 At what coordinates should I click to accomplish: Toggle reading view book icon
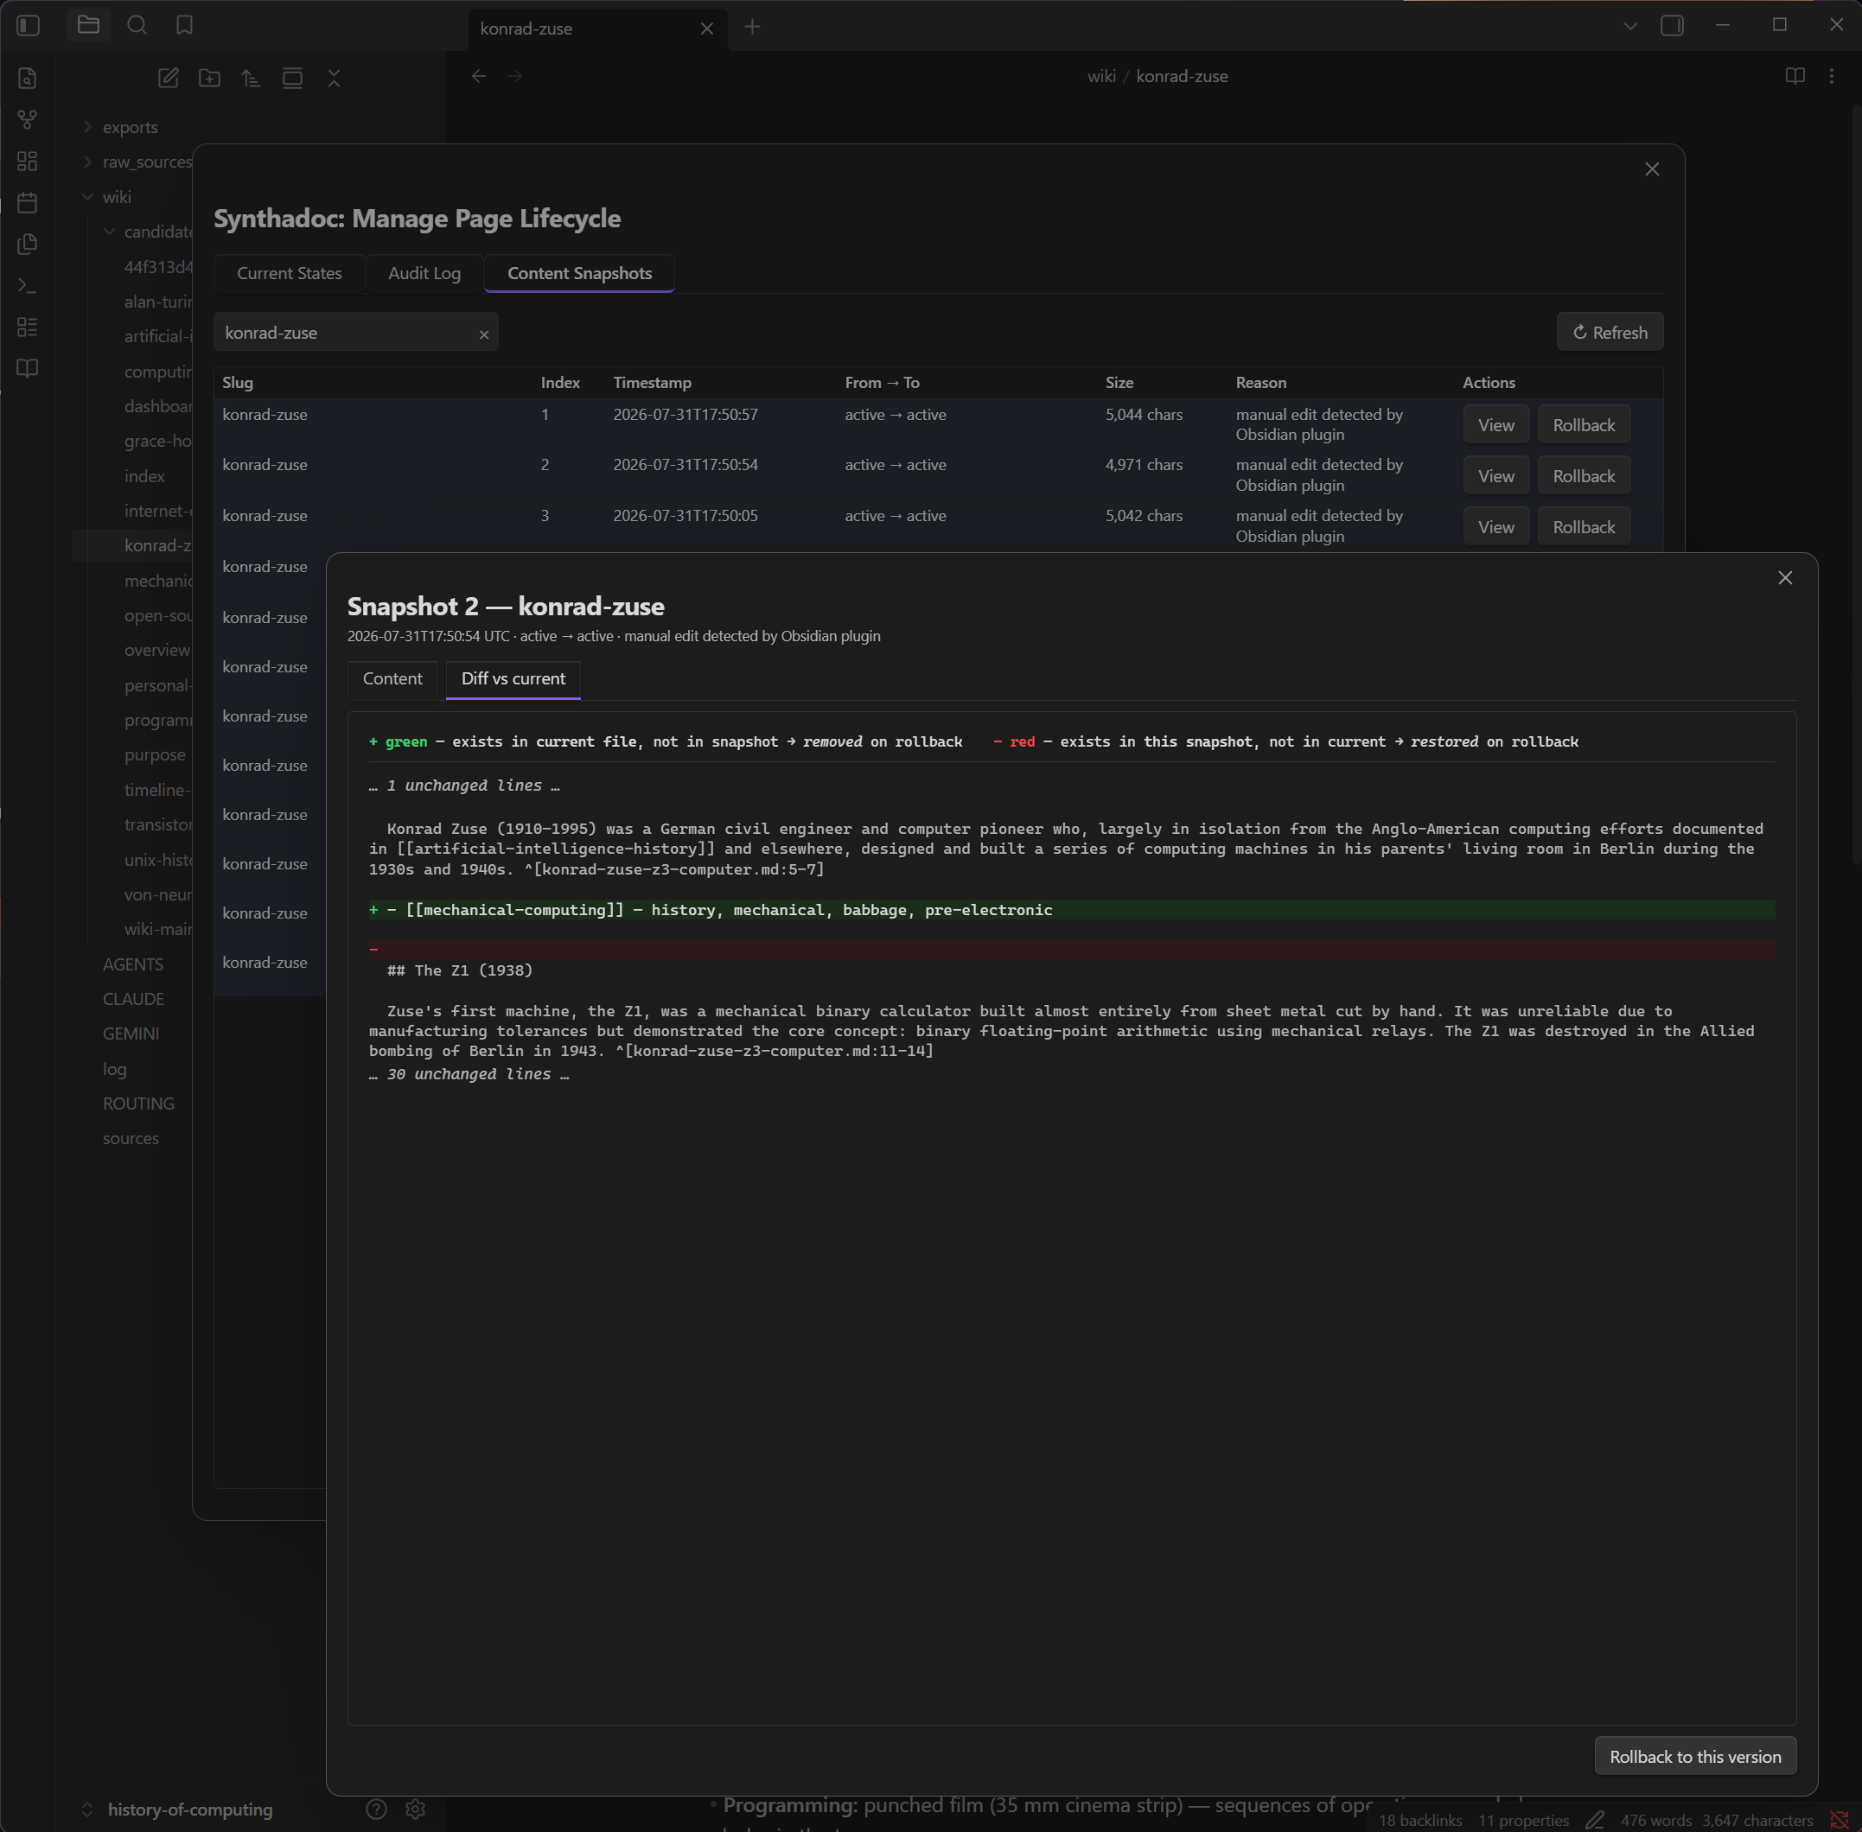click(x=1795, y=76)
